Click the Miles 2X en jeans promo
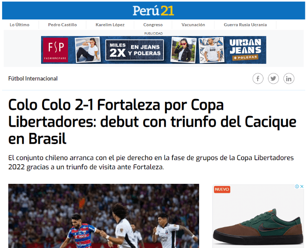Viewport: 307px width, 248px height. (x=135, y=50)
